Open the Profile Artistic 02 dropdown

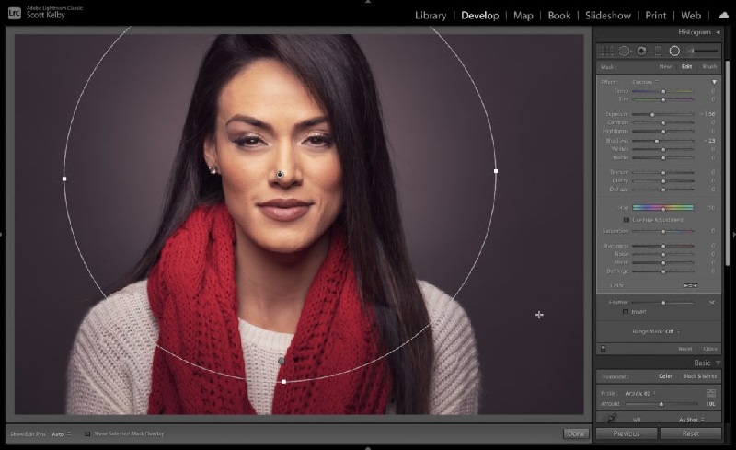click(640, 393)
